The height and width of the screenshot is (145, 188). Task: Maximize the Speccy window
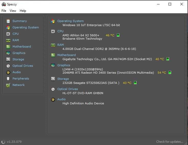(x=170, y=4)
